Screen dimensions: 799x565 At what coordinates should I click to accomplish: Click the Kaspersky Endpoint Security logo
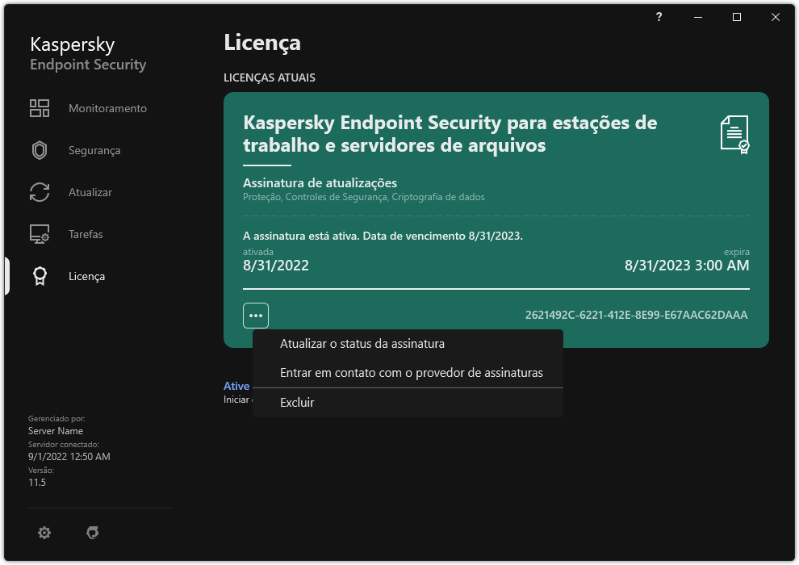coord(87,52)
